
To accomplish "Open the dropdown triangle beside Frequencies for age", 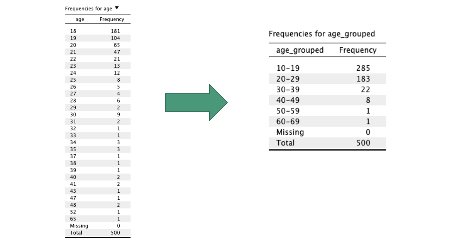I will point(117,8).
